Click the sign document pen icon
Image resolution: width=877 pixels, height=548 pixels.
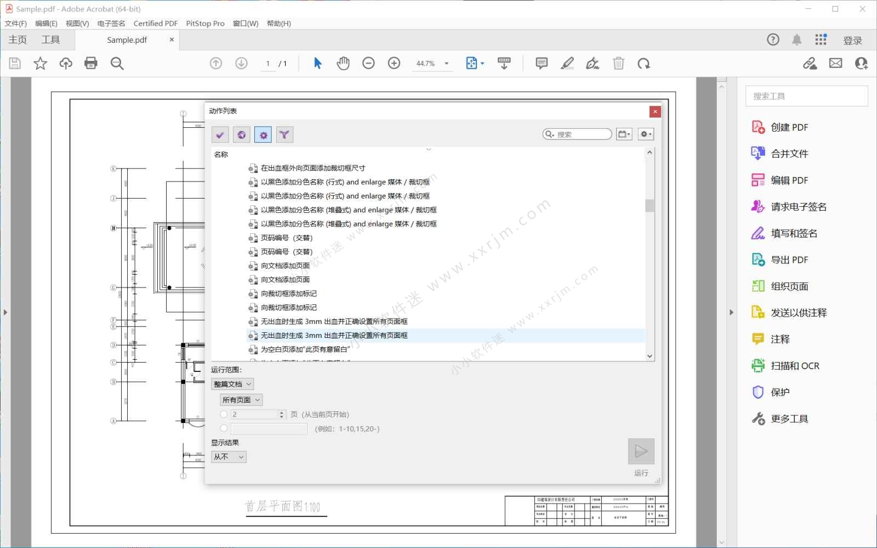(593, 64)
